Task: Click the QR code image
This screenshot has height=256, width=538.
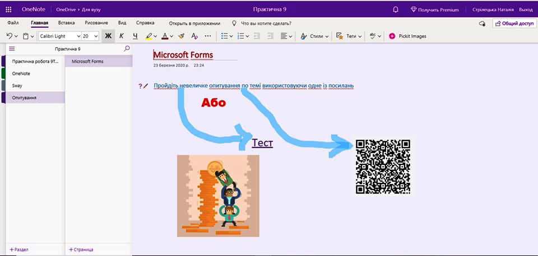Action: [383, 167]
